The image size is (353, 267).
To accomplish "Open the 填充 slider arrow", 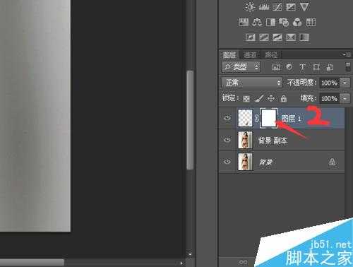I will pyautogui.click(x=345, y=98).
